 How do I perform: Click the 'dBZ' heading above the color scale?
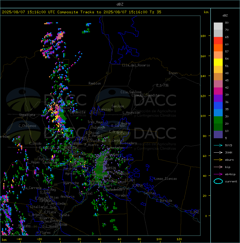[x=225, y=16]
